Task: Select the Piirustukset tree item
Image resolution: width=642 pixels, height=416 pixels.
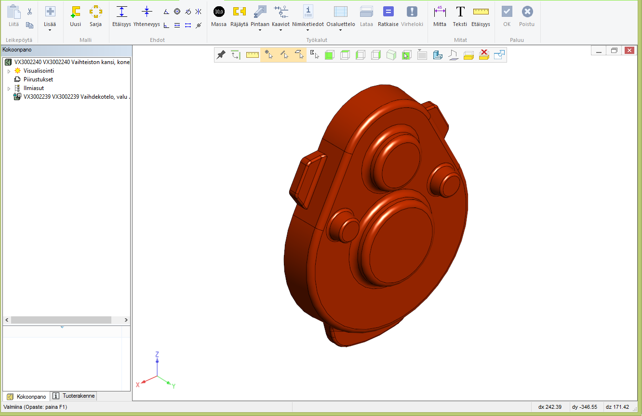Action: (x=38, y=79)
